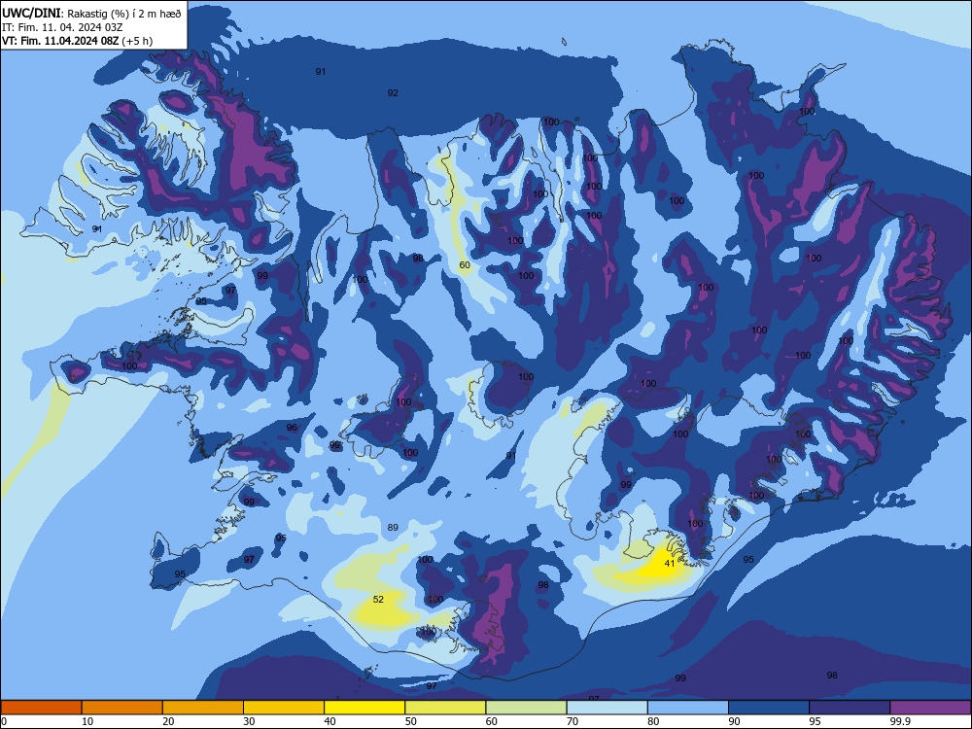Click the '50' legend tick label
The image size is (972, 729).
(x=411, y=721)
